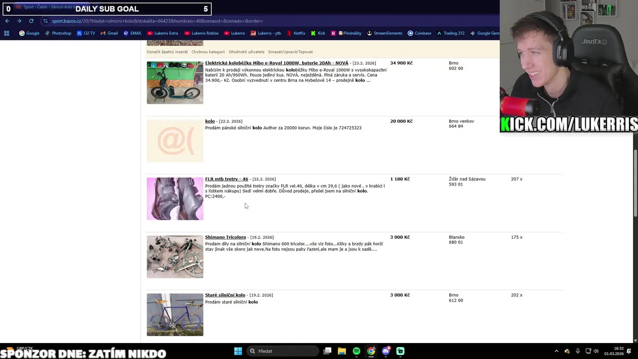Open File Explorer from the taskbar
Image resolution: width=638 pixels, height=359 pixels.
[342, 351]
